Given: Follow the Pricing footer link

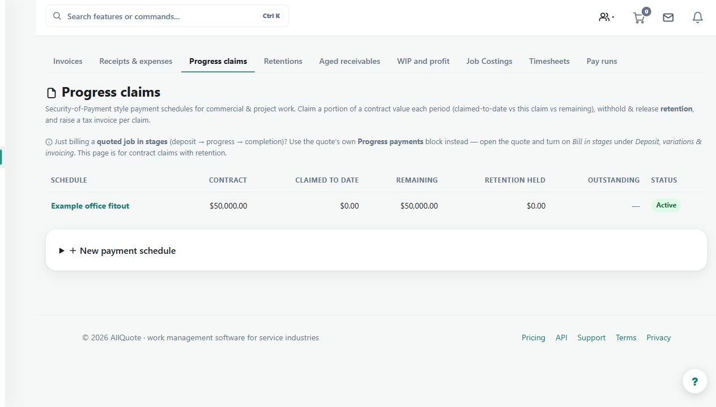Looking at the screenshot, I should point(534,337).
